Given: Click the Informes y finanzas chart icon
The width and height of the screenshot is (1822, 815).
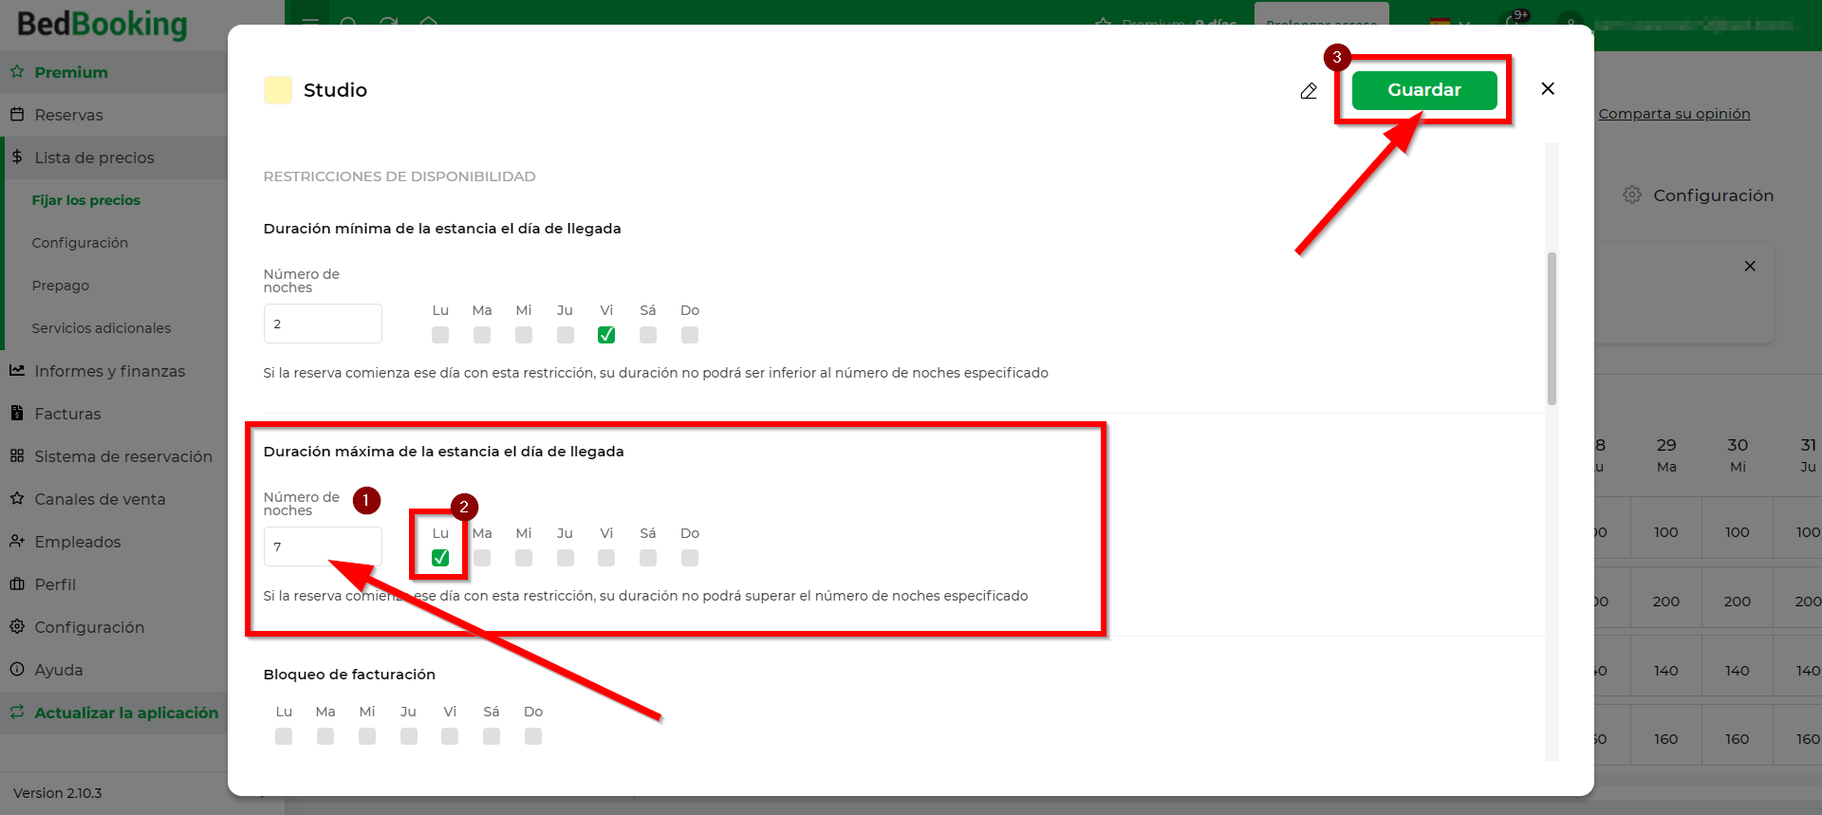Looking at the screenshot, I should tap(17, 370).
